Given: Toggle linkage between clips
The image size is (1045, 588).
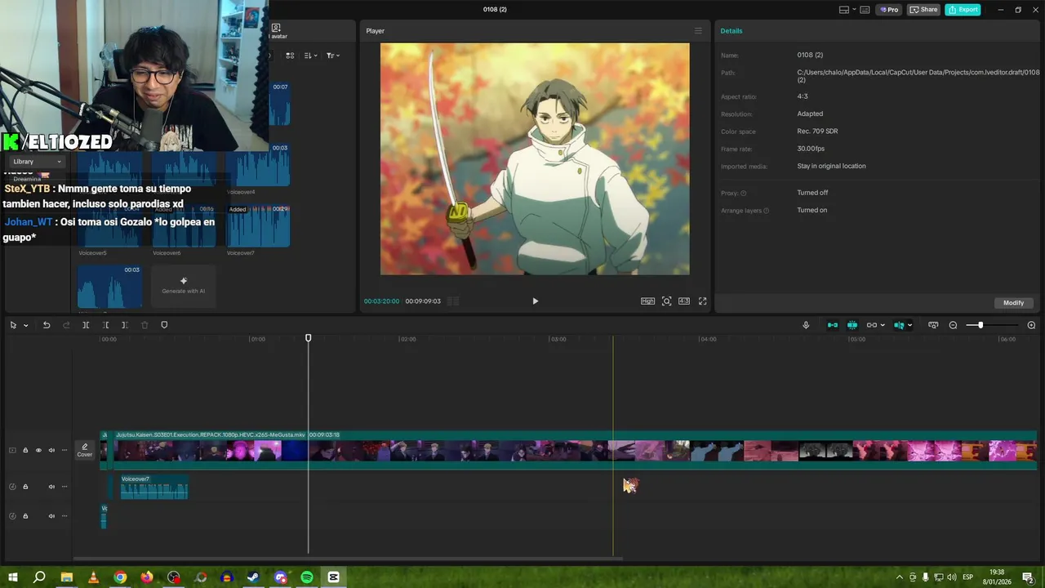Looking at the screenshot, I should [x=871, y=325].
